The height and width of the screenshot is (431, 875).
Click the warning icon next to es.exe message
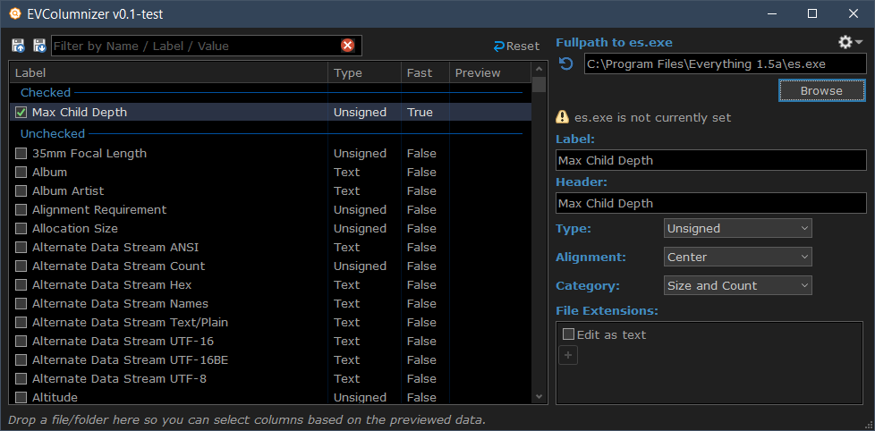click(x=563, y=117)
